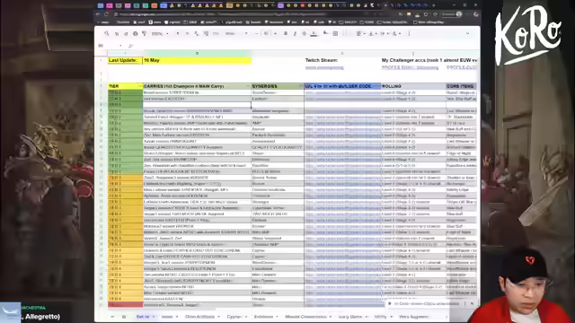Switch to the Emblems sheet tab
The image size is (575, 323).
[x=263, y=317]
